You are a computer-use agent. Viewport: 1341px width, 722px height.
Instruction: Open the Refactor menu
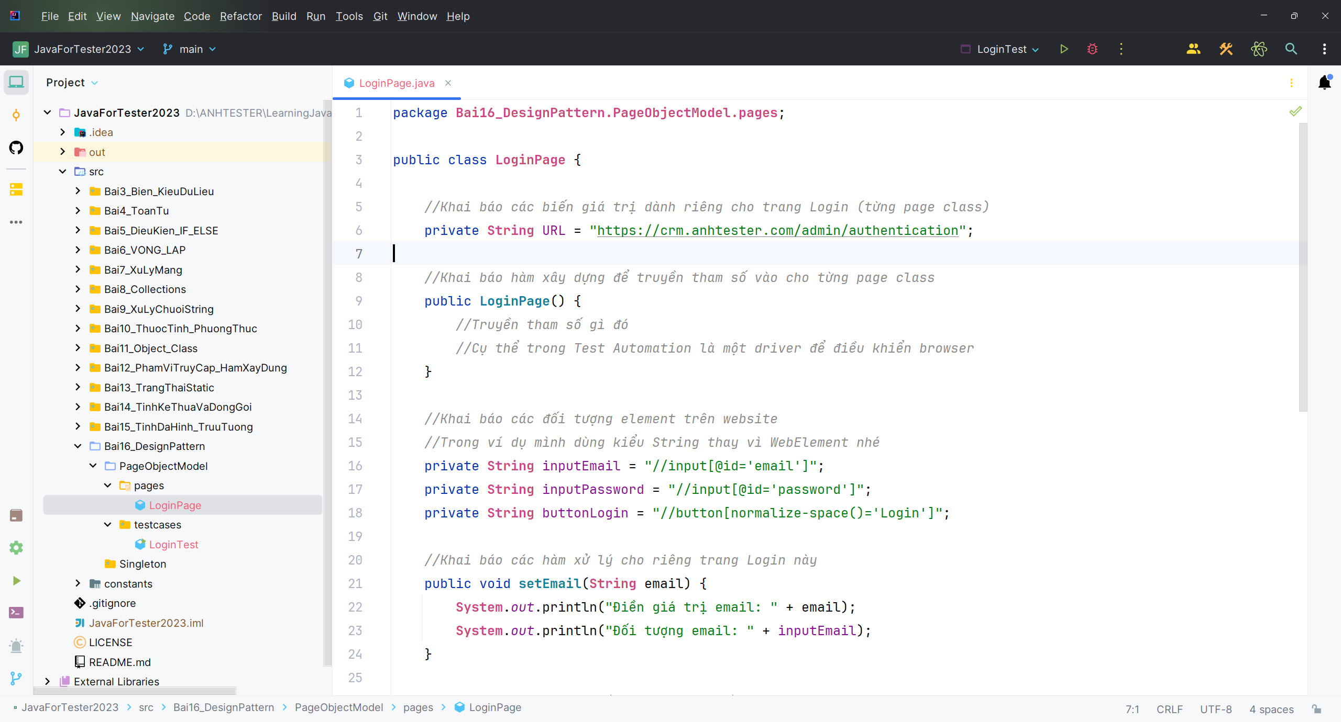[240, 16]
